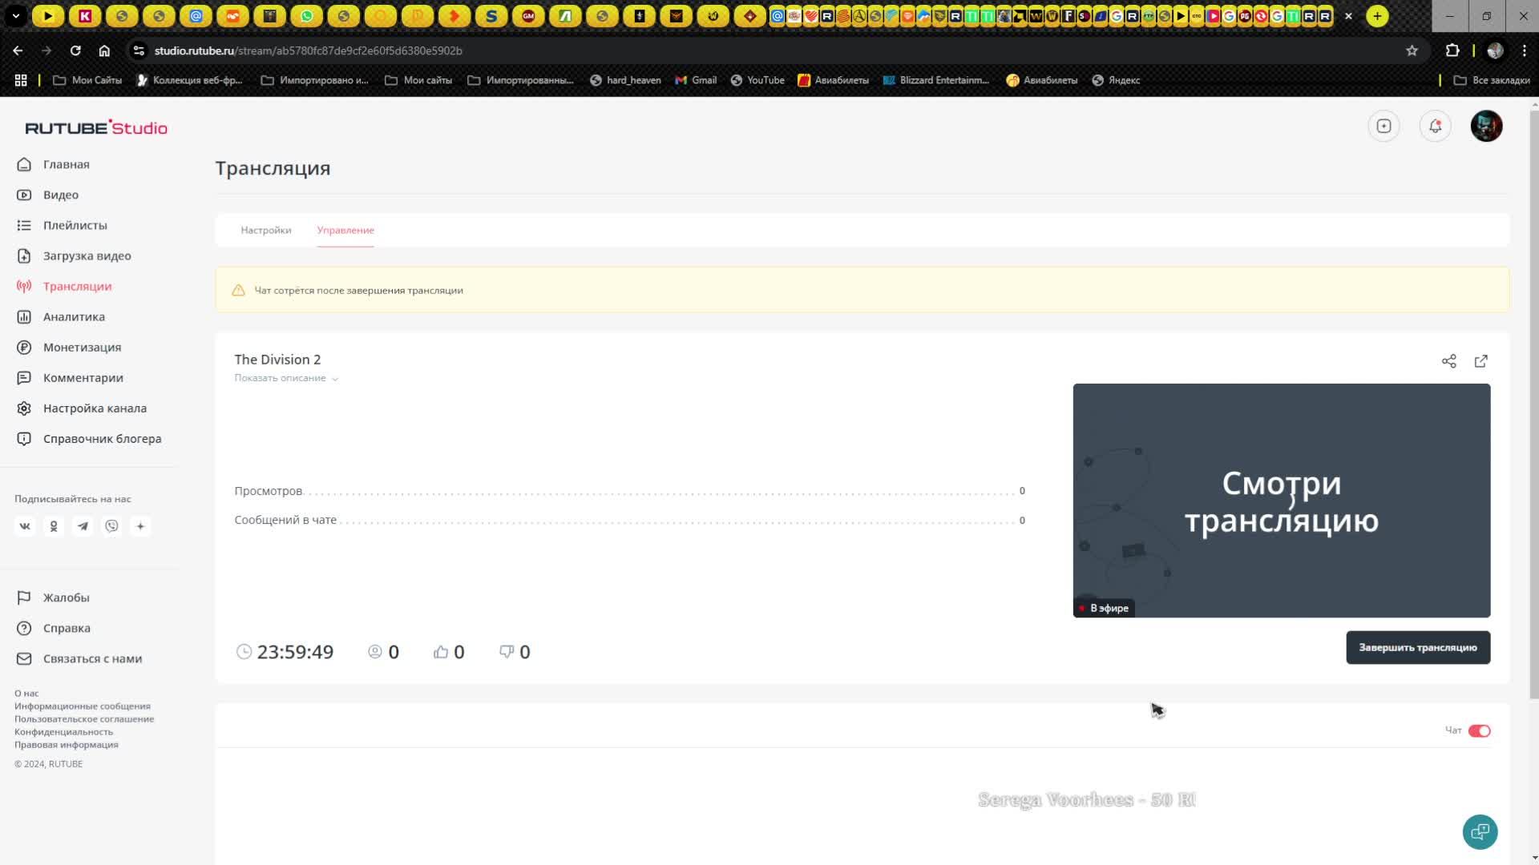
Task: Toggle the Чат switch off
Action: click(x=1479, y=730)
